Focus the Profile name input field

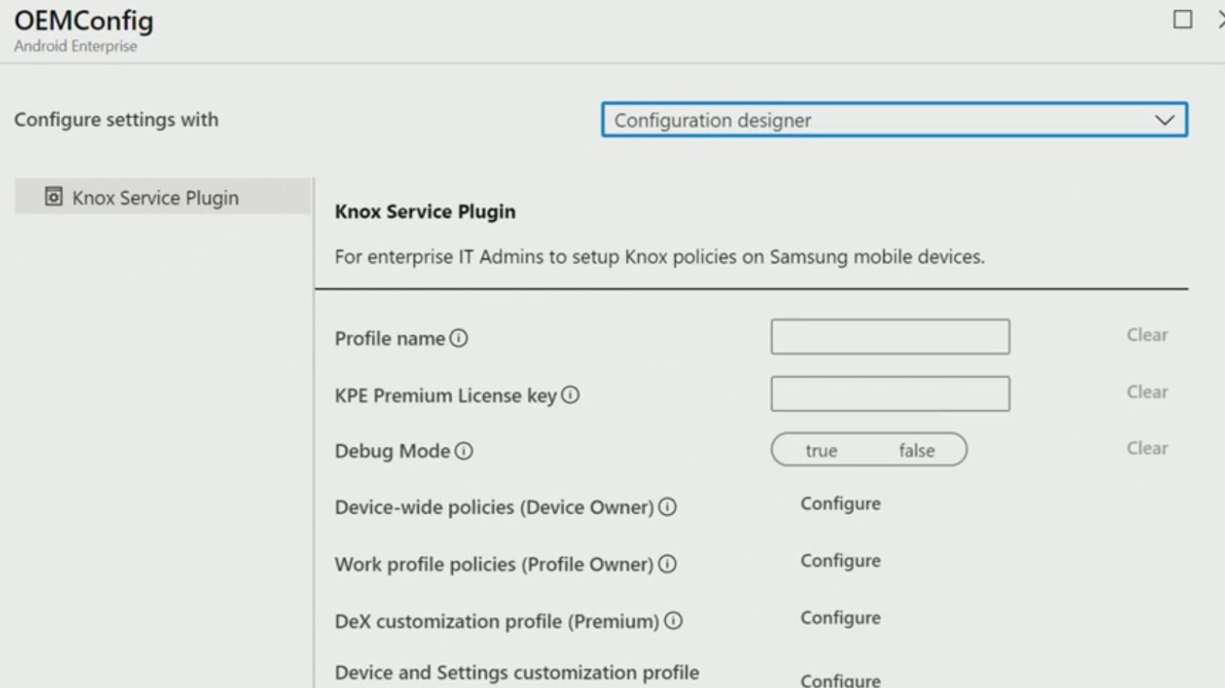click(890, 337)
